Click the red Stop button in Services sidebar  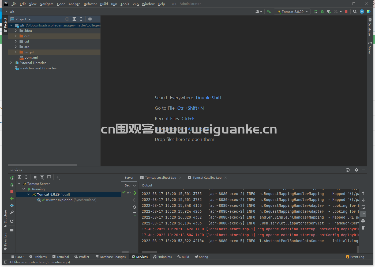click(12, 192)
